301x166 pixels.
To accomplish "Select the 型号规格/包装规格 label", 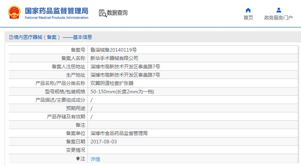I will [65, 92].
